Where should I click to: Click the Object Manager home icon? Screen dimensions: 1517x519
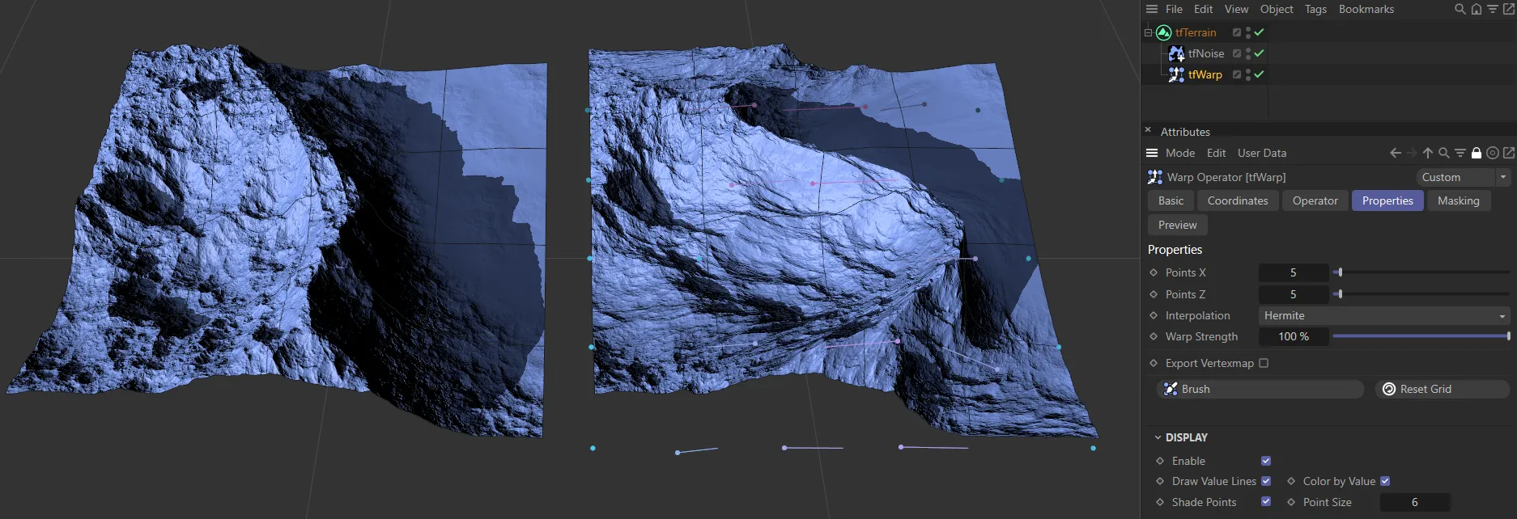pyautogui.click(x=1476, y=9)
